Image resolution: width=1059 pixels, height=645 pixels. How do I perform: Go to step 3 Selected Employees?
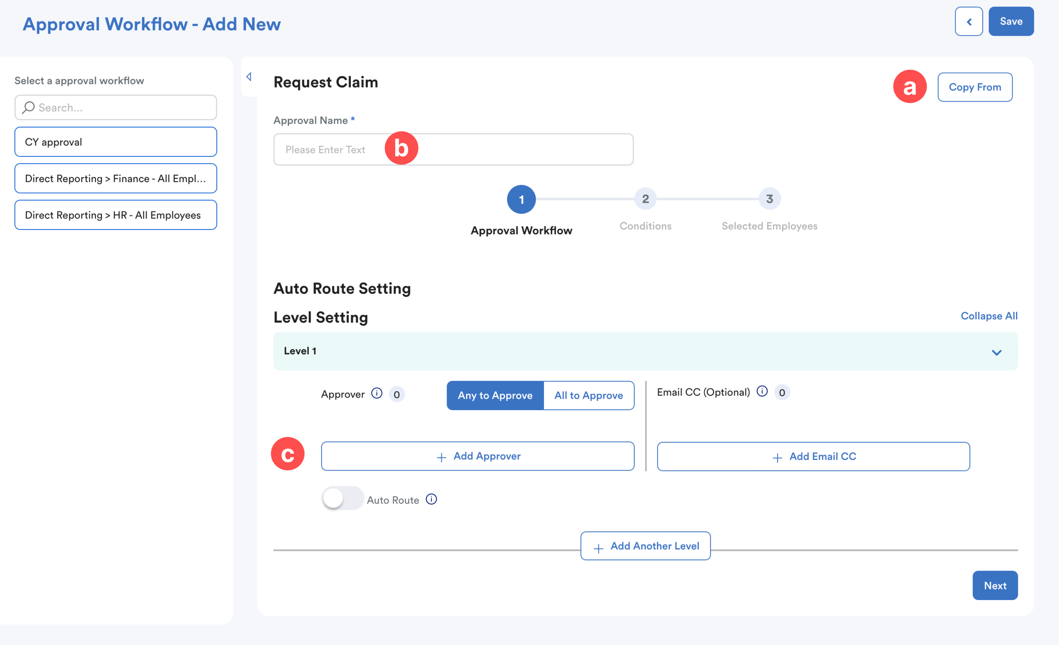tap(769, 199)
